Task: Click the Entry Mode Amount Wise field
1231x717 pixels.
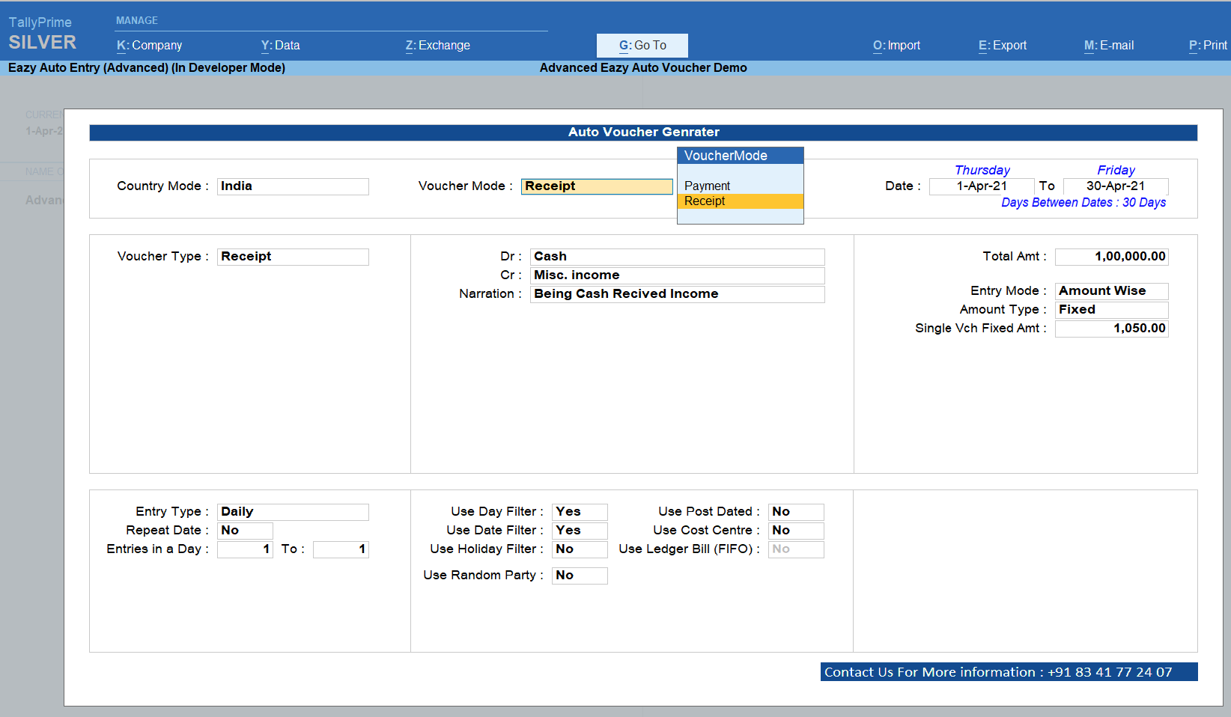Action: click(1112, 291)
